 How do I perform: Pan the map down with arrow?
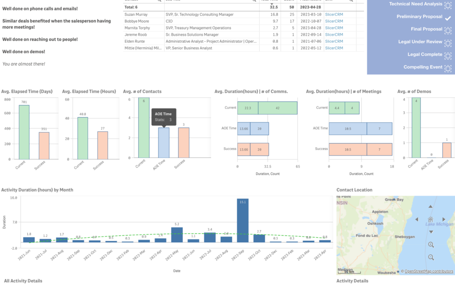430,232
